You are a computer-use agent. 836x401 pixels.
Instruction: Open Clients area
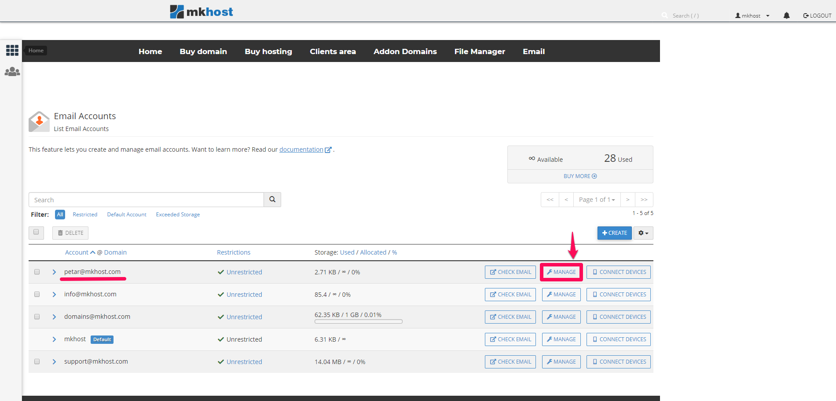(x=333, y=51)
